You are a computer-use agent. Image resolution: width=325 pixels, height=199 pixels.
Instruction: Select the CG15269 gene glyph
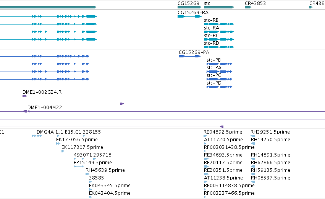click(189, 7)
